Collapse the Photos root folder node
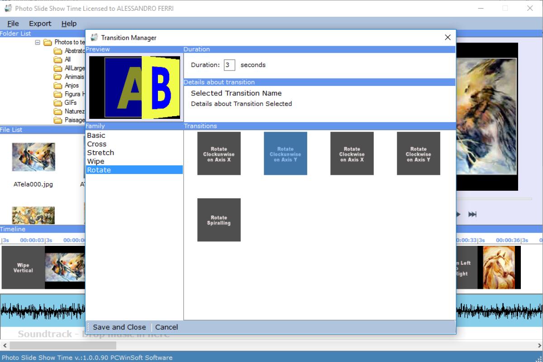The image size is (543, 362). point(38,42)
